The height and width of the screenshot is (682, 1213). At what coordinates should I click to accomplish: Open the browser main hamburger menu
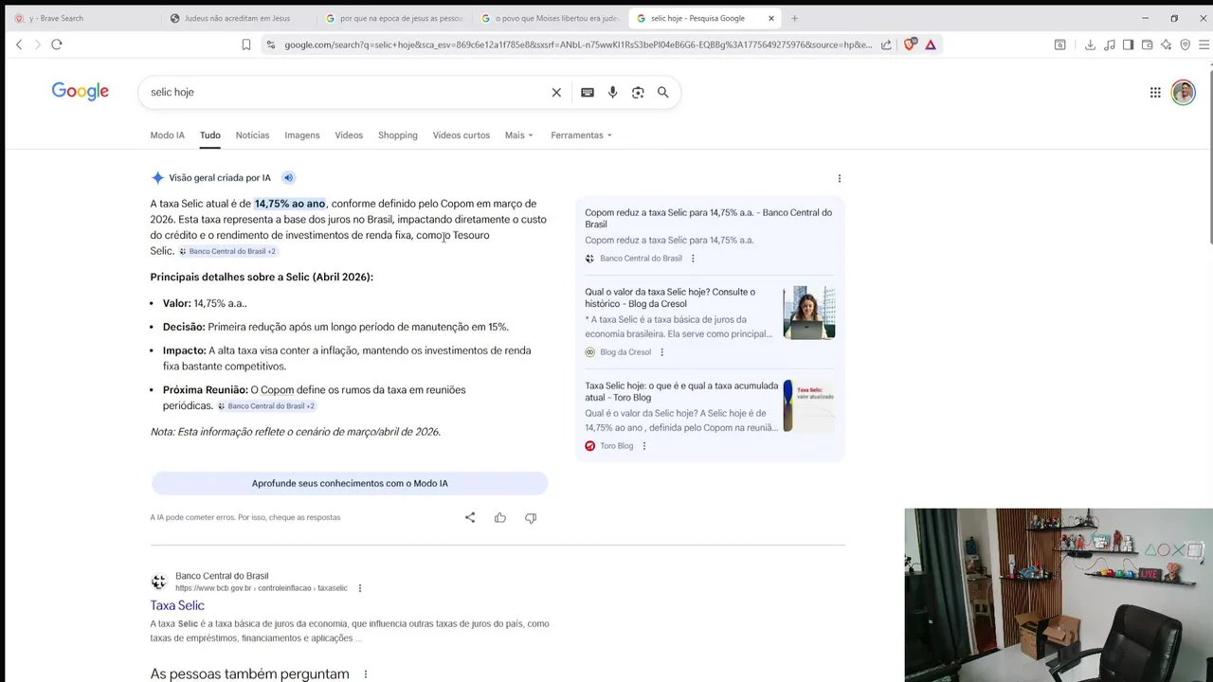(x=1204, y=45)
